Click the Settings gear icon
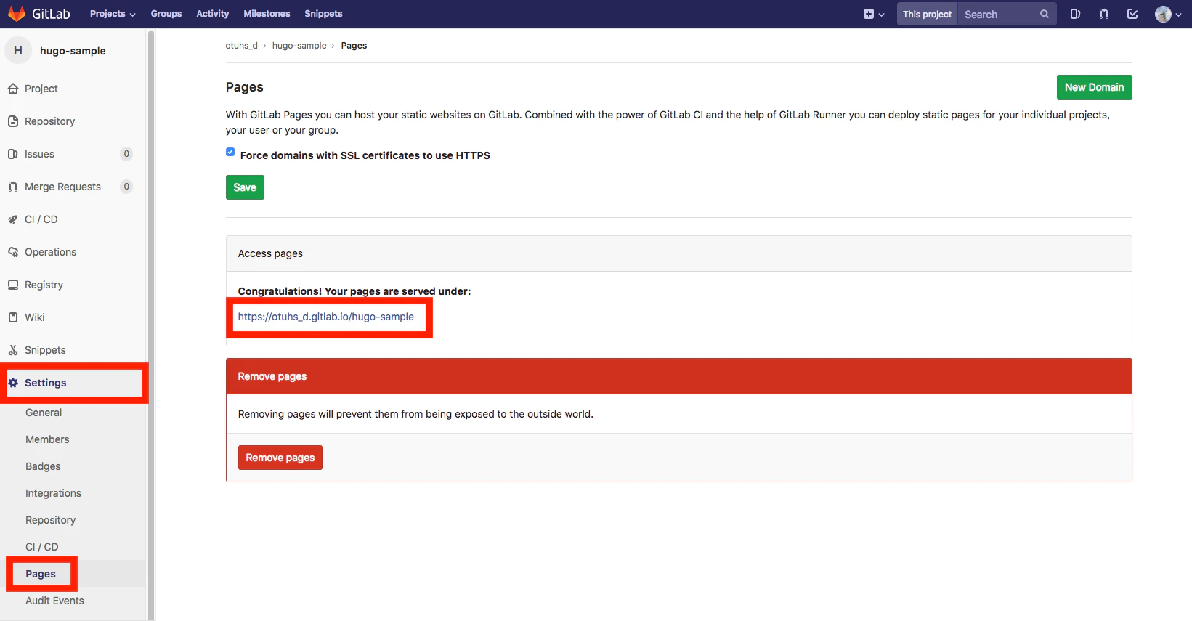 click(x=13, y=383)
